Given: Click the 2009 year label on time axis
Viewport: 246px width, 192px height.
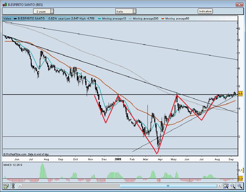Looking at the screenshot, I should (118, 159).
